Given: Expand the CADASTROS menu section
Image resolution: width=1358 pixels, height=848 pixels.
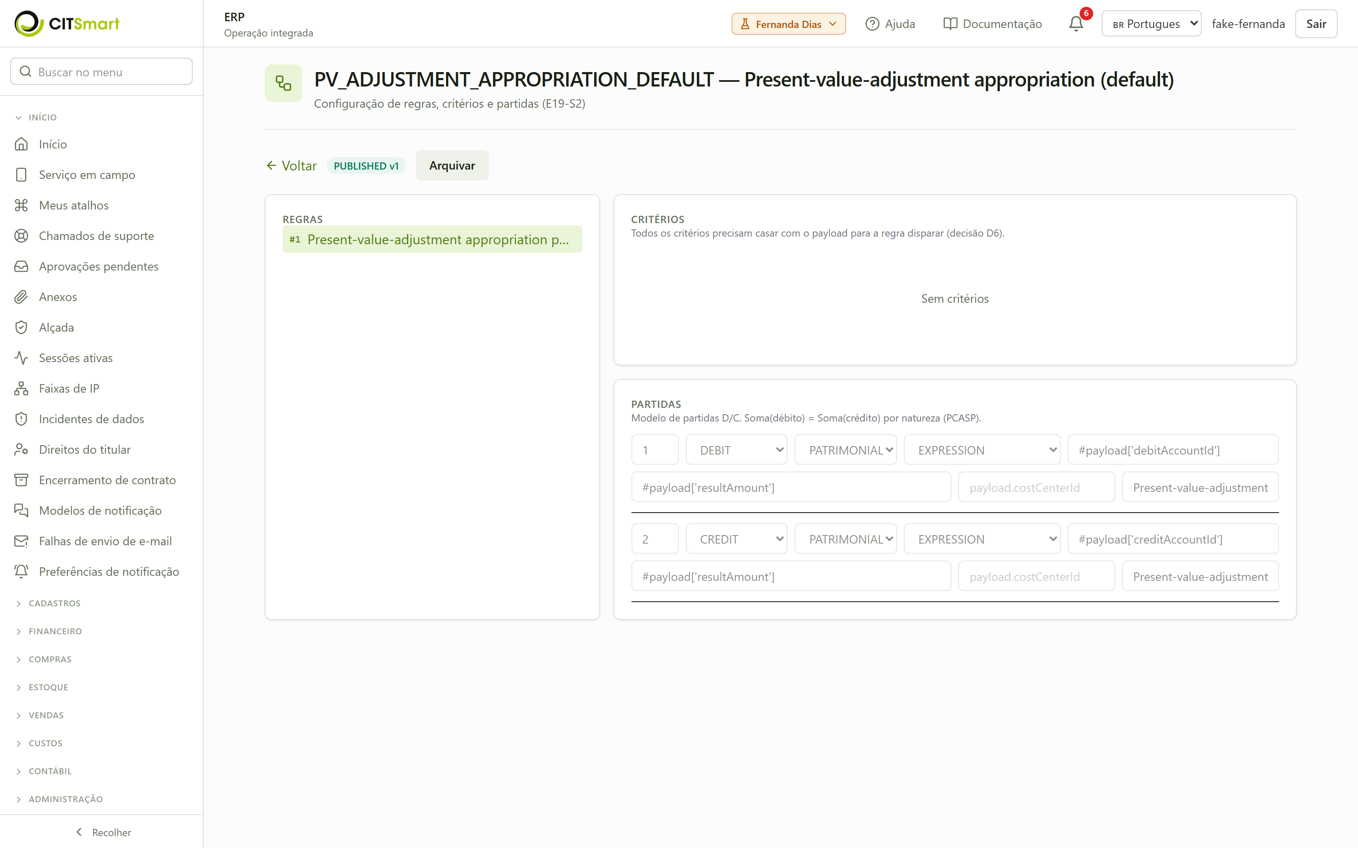Looking at the screenshot, I should (x=54, y=603).
